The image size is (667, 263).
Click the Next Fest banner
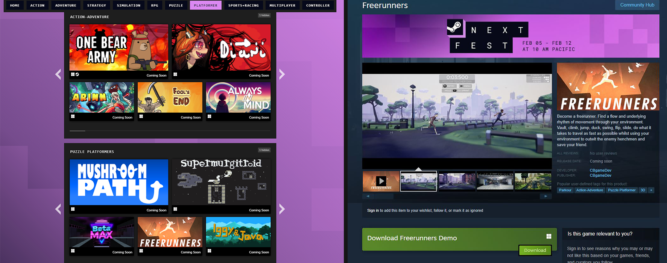(511, 36)
